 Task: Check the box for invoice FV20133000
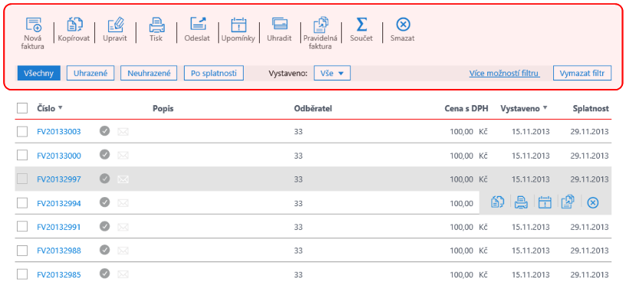click(22, 156)
